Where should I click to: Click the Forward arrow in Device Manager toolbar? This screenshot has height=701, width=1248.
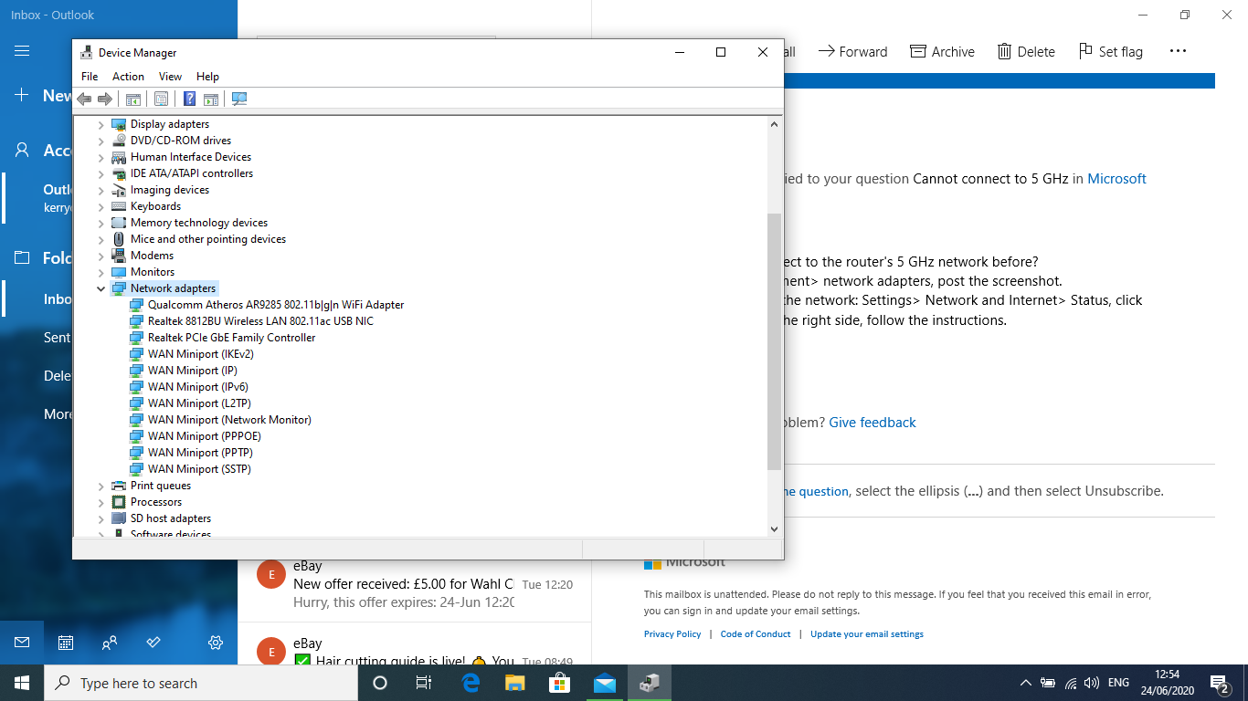click(105, 99)
